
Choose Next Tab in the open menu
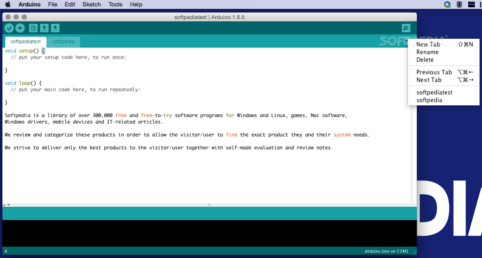(x=429, y=80)
